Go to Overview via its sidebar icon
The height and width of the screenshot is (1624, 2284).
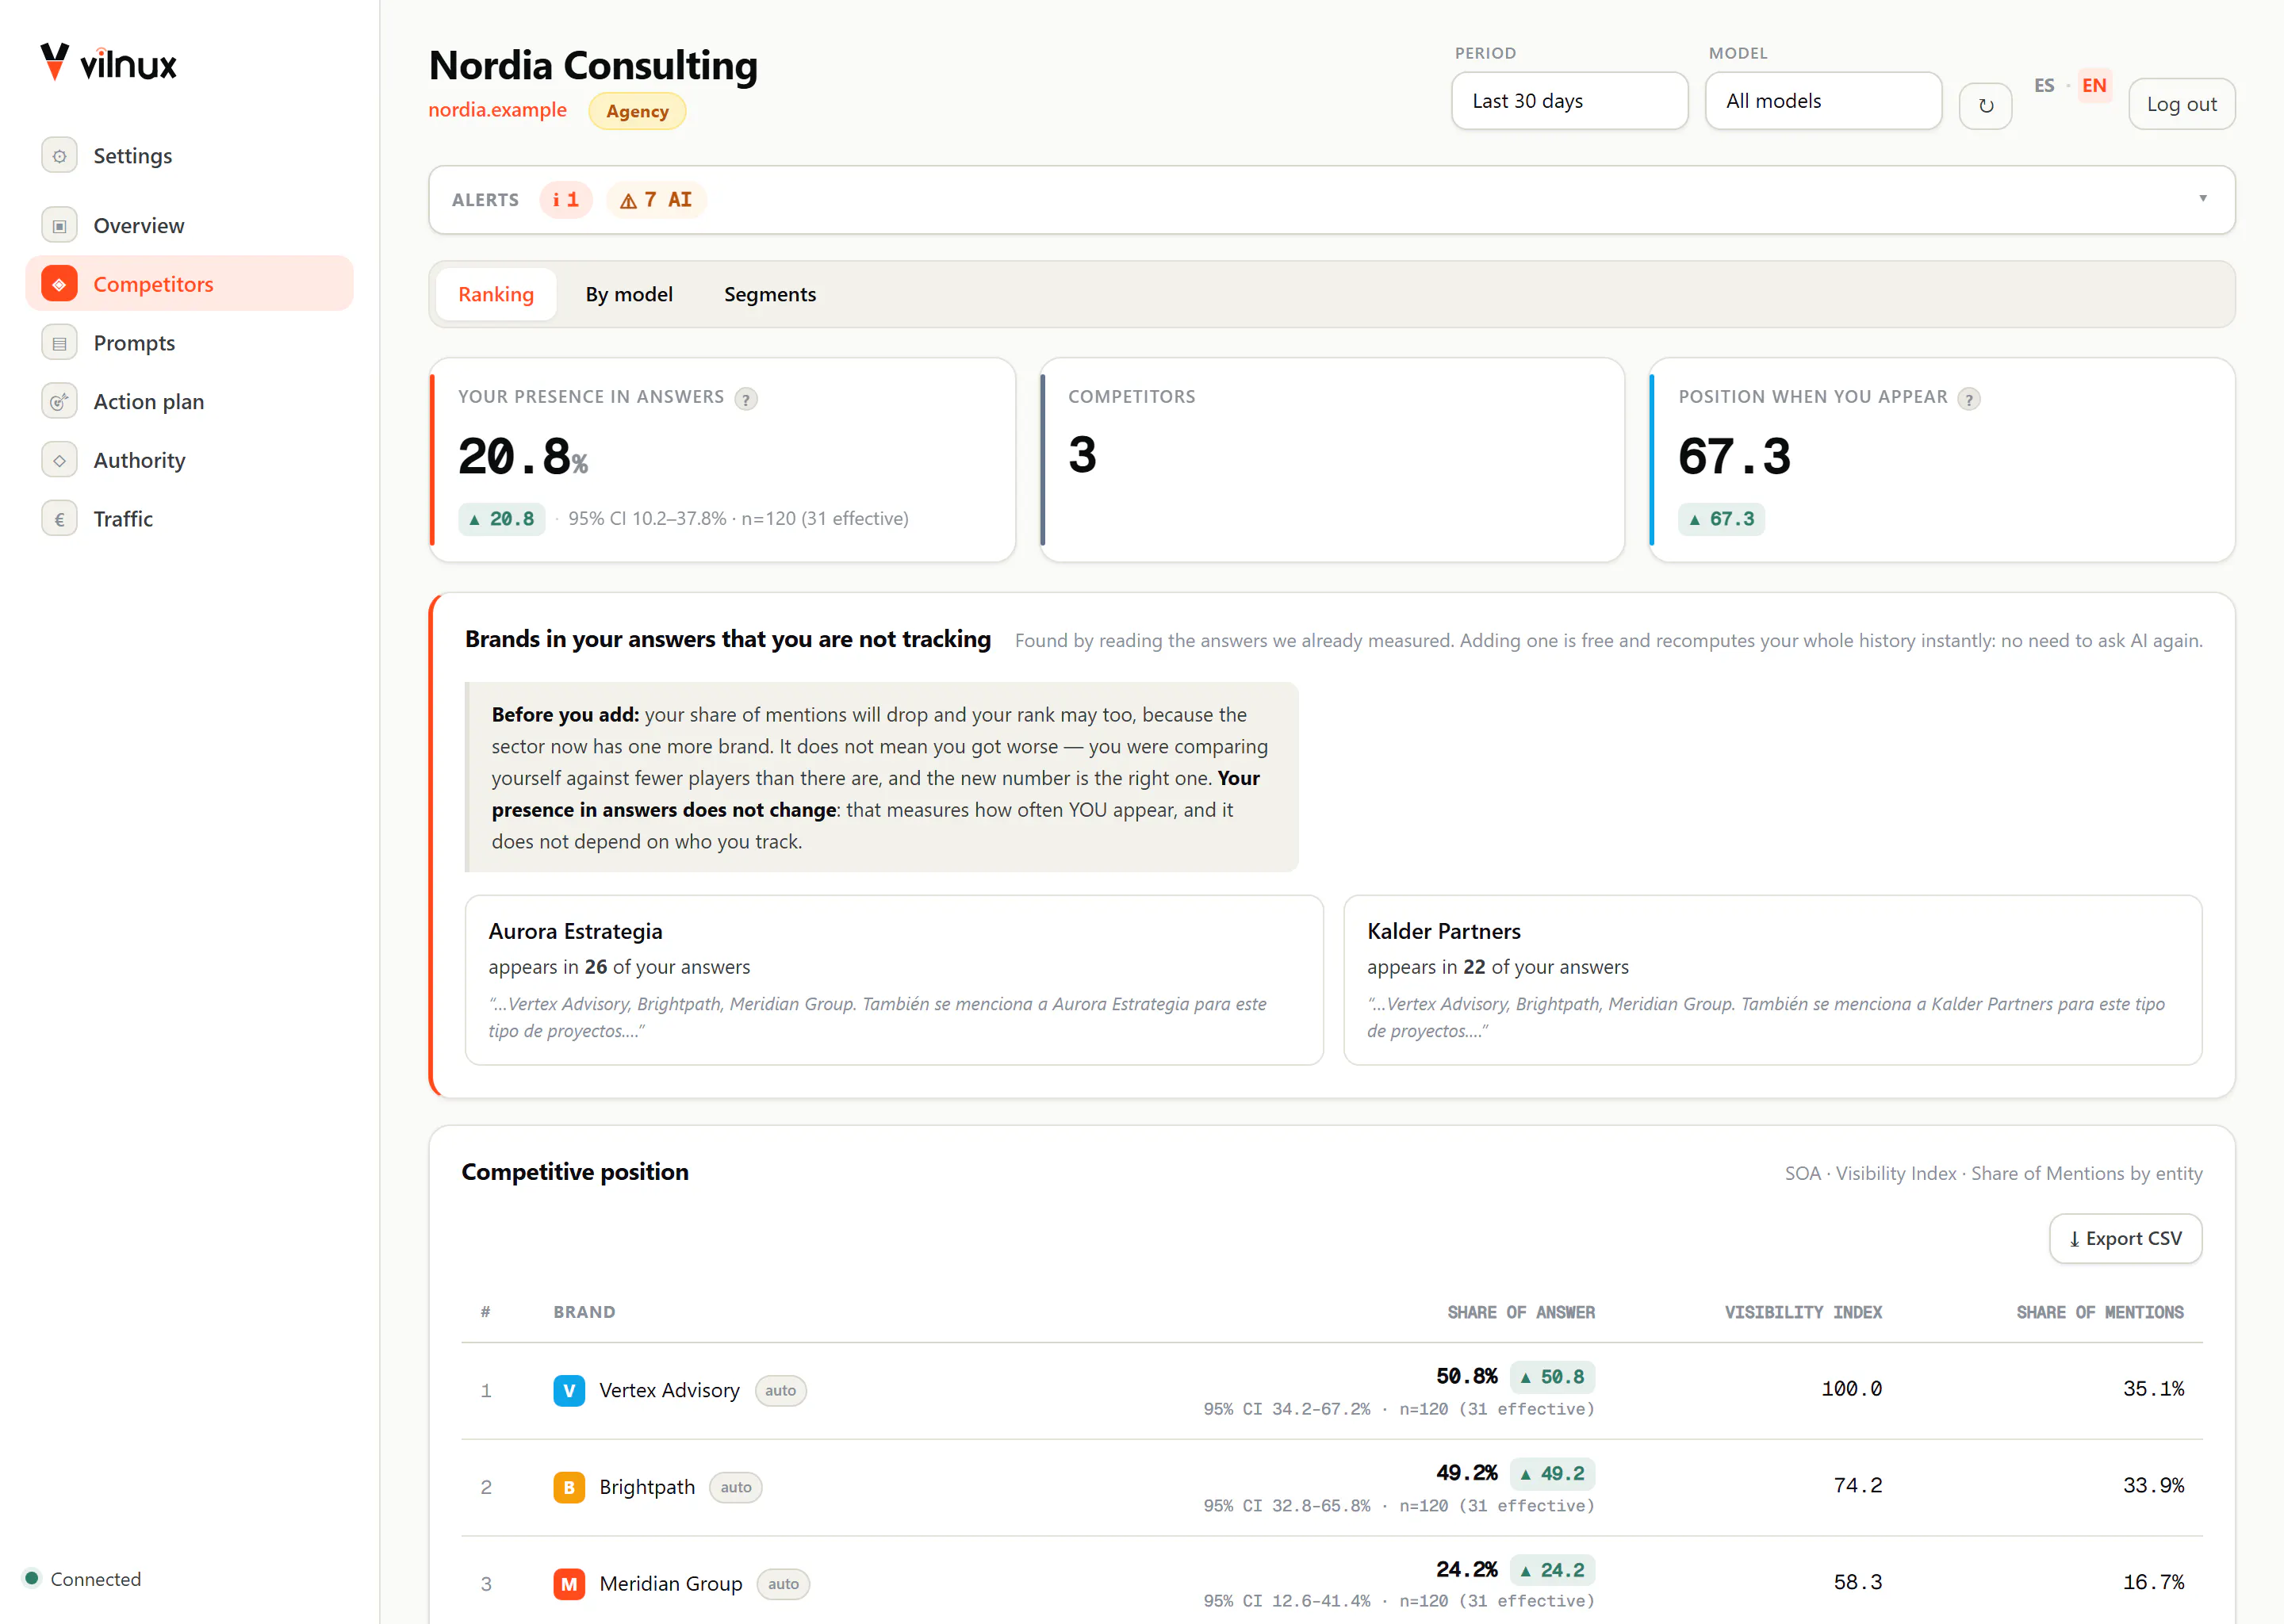coord(59,226)
